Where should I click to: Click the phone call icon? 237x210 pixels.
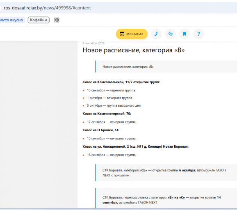156,34
